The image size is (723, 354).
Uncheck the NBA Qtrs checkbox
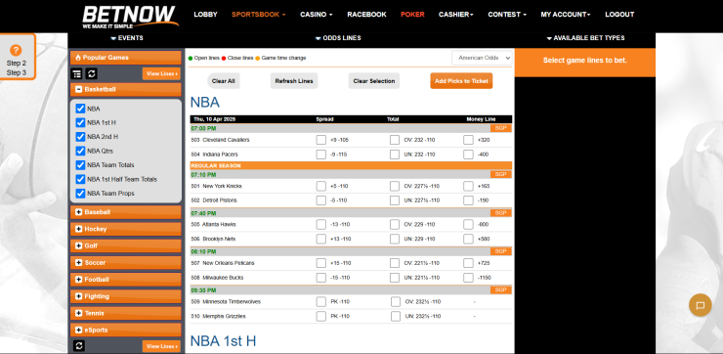80,151
